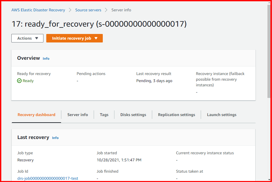Screen dimensions: 272x182
Task: Go to AWS Elastic Disaster Recovery breadcrumb
Action: pyautogui.click(x=38, y=10)
